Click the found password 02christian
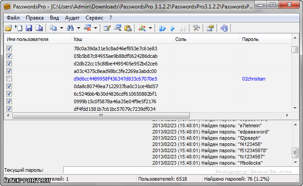The width and height of the screenshot is (303, 186). point(254,79)
